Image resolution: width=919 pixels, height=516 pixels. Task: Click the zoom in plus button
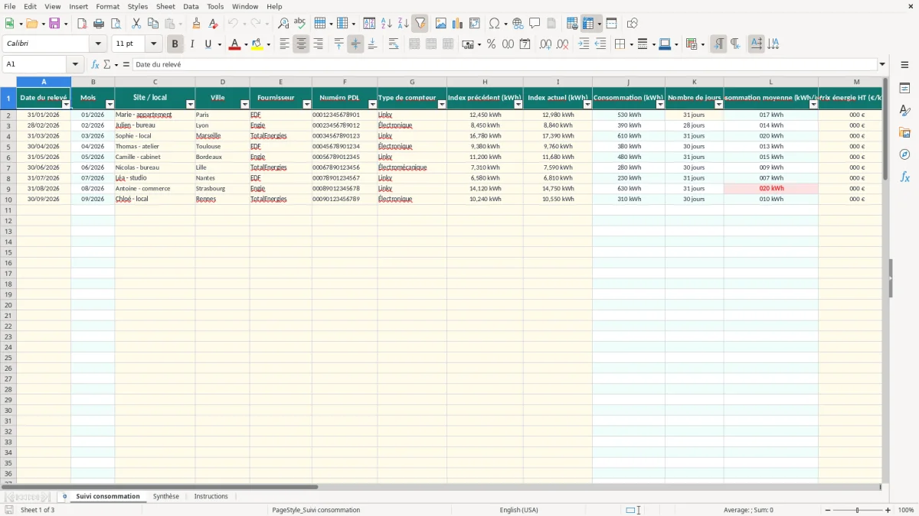click(x=888, y=510)
